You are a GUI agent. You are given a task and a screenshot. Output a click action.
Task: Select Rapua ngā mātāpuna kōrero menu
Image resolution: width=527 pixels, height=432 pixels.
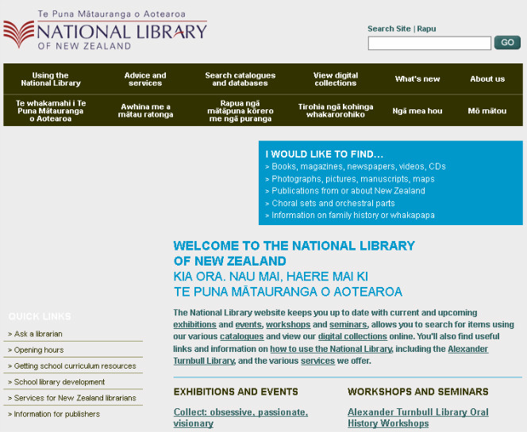(240, 111)
